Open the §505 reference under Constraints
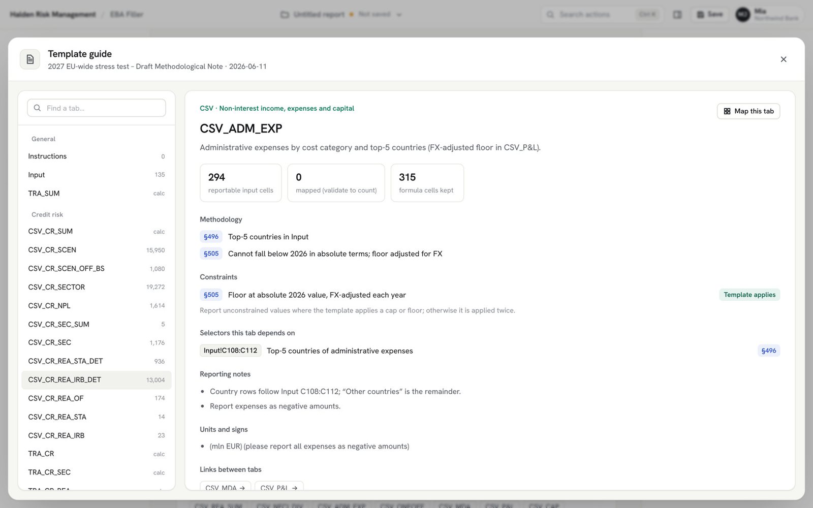 pos(211,295)
